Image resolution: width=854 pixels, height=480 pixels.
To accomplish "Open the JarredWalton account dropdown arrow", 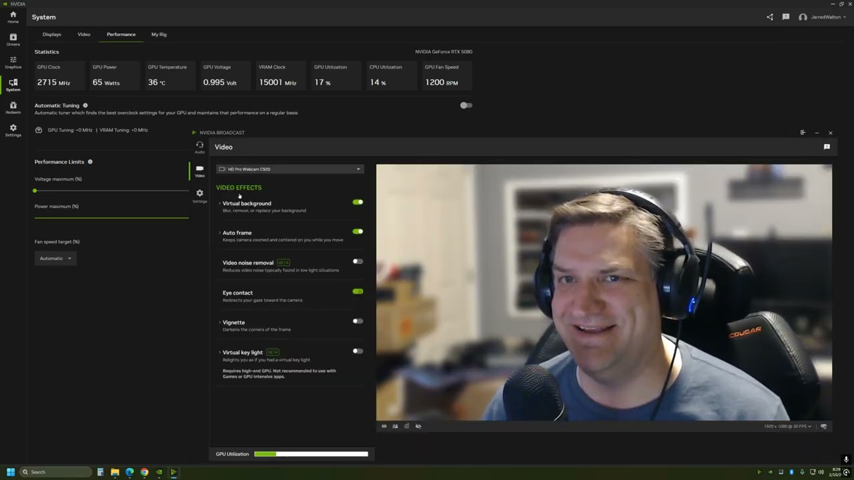I will 844,17.
